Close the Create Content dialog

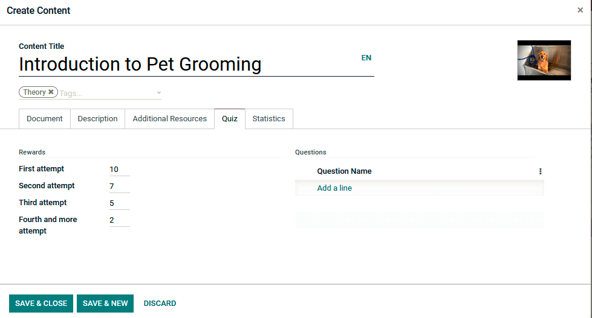(580, 10)
